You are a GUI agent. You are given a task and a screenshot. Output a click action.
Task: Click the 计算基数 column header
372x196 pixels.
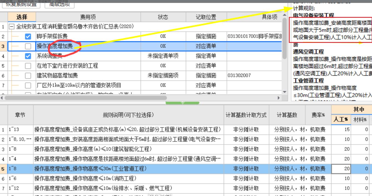[287, 115]
